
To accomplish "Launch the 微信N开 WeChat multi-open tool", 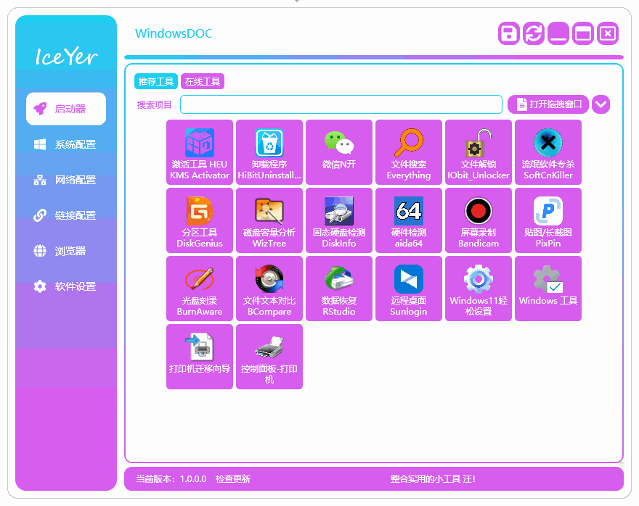I will point(339,152).
